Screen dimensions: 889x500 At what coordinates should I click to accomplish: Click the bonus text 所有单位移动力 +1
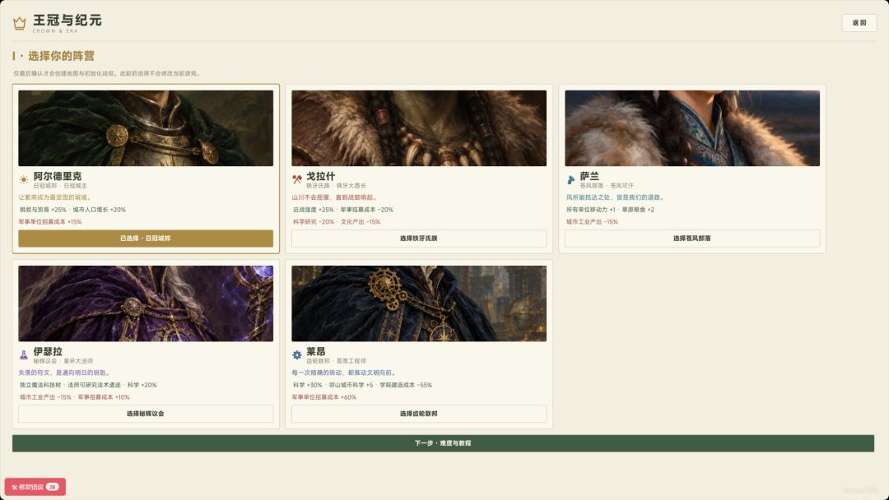point(590,210)
